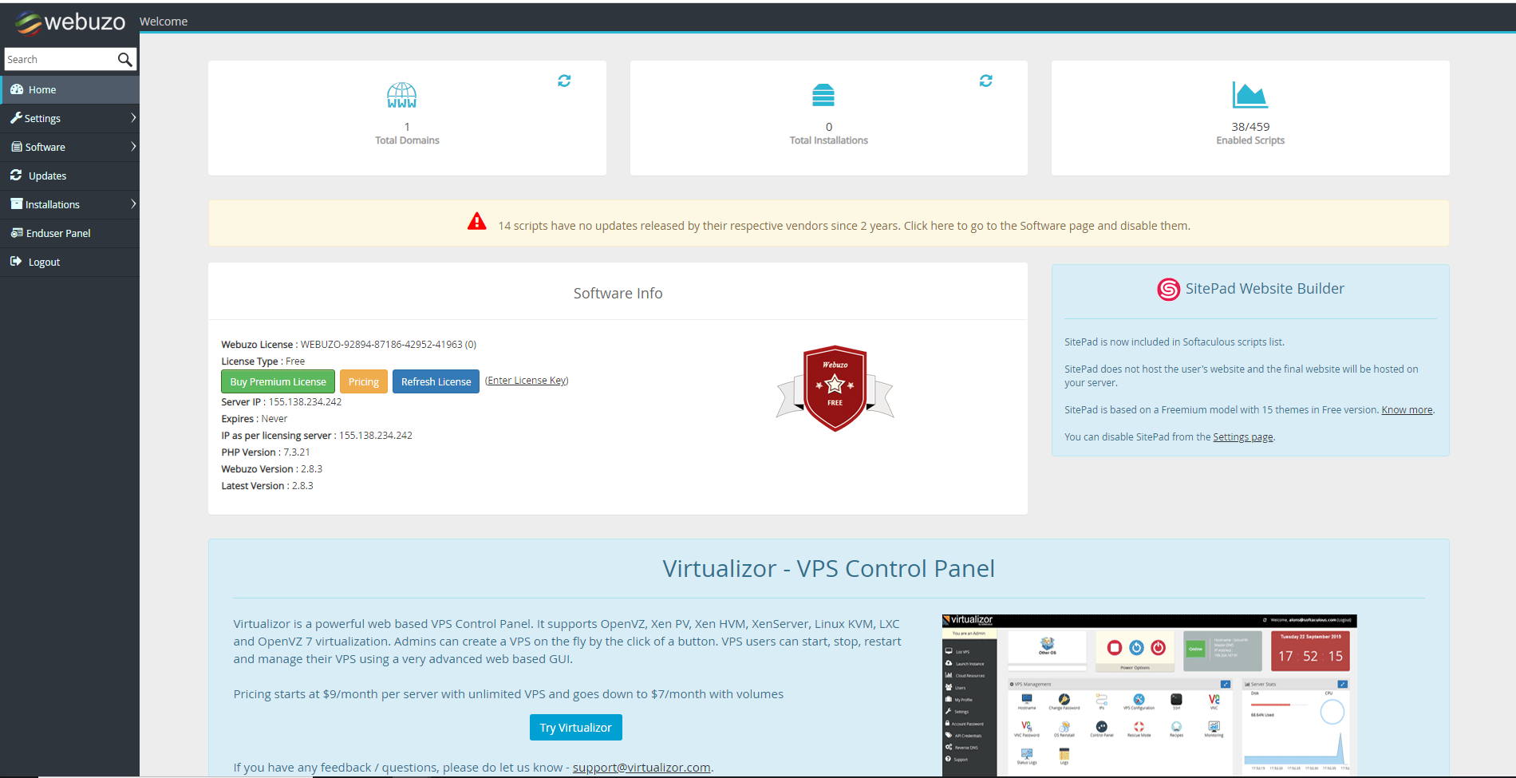Refresh the Total Installations count
Screen dimensions: 1516x778
tap(986, 81)
